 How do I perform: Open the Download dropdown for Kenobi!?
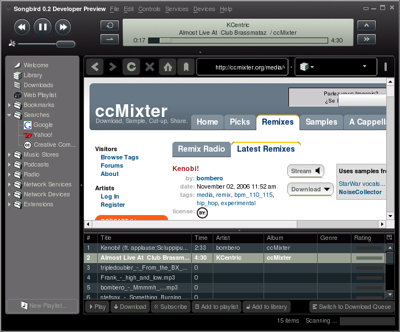coord(310,189)
